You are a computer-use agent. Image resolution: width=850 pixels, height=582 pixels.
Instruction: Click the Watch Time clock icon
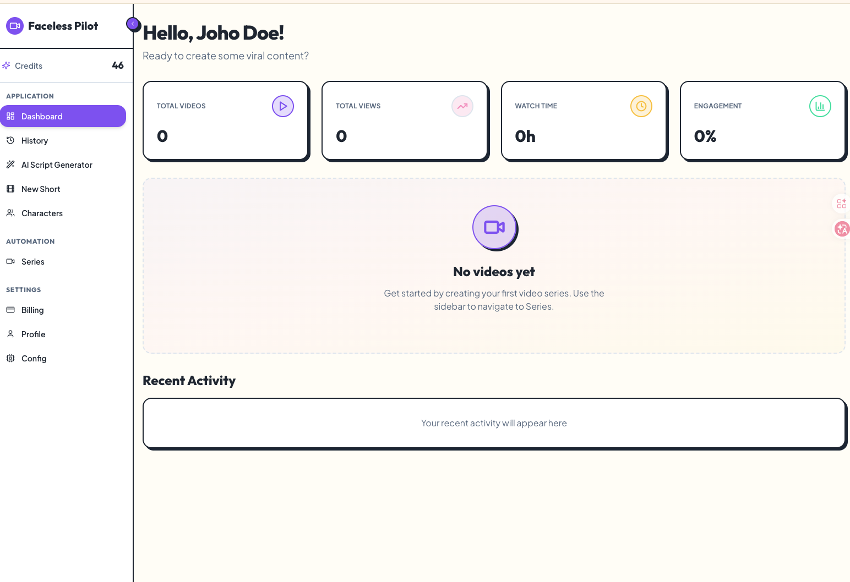click(x=641, y=106)
